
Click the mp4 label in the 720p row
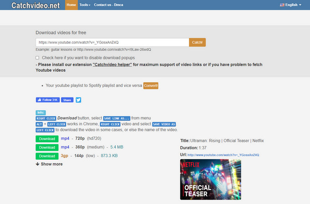pyautogui.click(x=65, y=138)
